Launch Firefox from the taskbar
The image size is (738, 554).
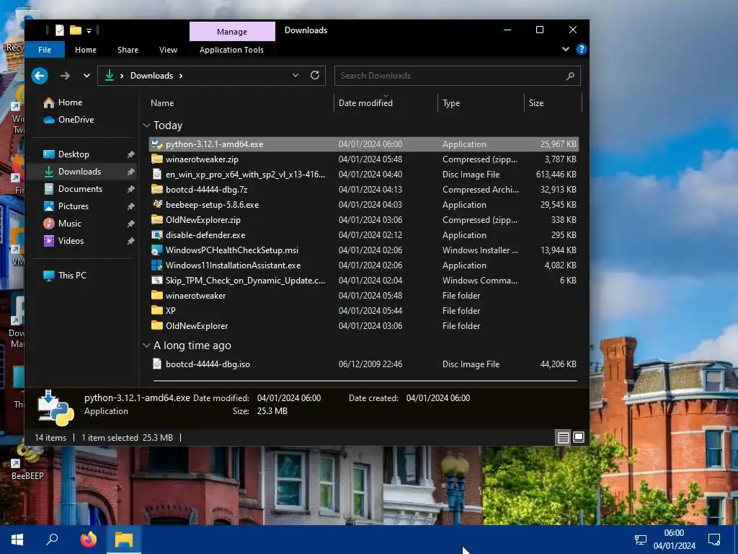(89, 540)
